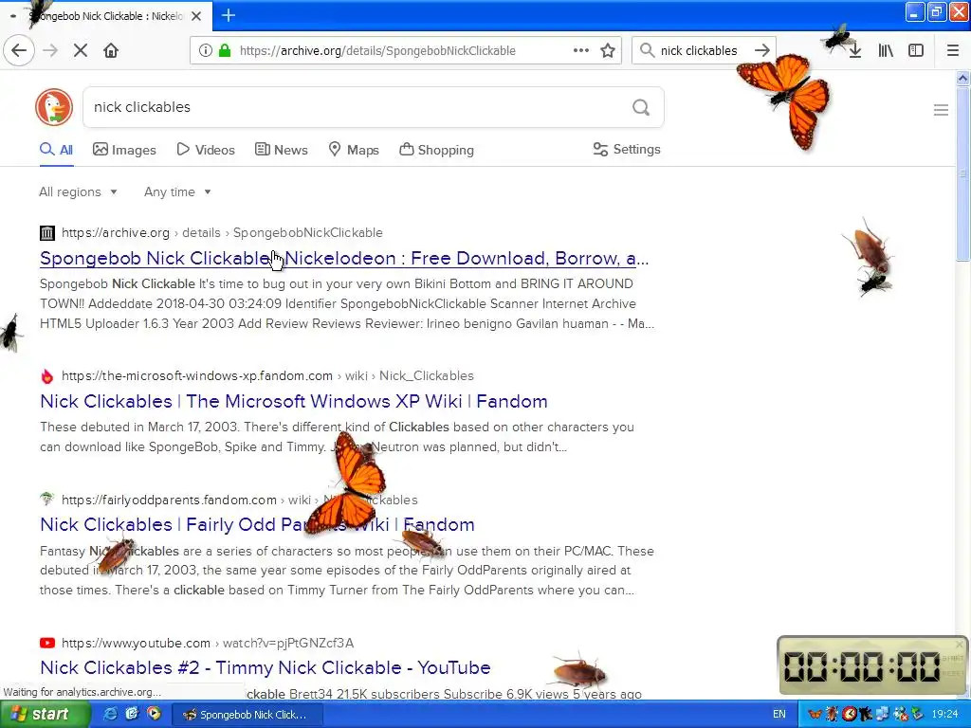
Task: Open Nick Clickables Fairly Odd Parents Wiki link
Action: tap(257, 524)
